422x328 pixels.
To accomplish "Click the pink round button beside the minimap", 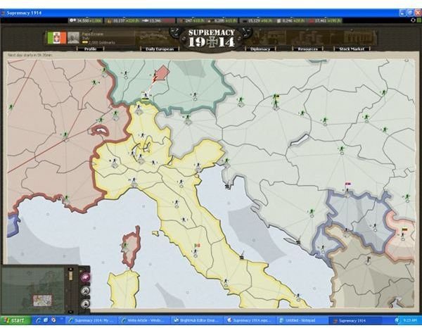I will [86, 277].
